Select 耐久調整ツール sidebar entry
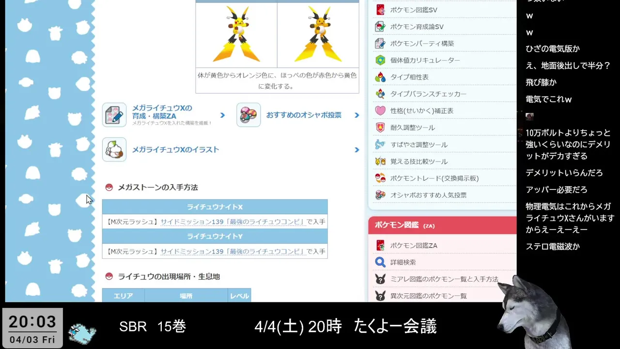The width and height of the screenshot is (620, 349). pyautogui.click(x=413, y=127)
